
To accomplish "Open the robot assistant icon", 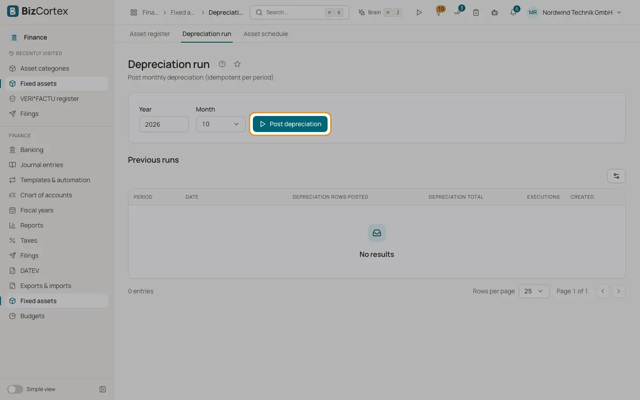I will click(495, 12).
